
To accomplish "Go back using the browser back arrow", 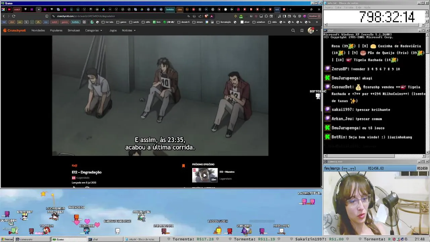I will pyautogui.click(x=4, y=16).
